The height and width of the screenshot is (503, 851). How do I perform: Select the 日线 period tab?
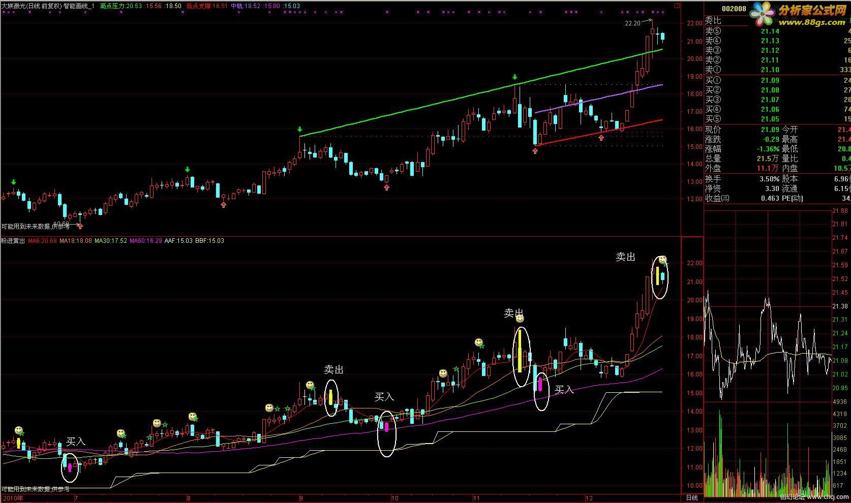point(692,498)
